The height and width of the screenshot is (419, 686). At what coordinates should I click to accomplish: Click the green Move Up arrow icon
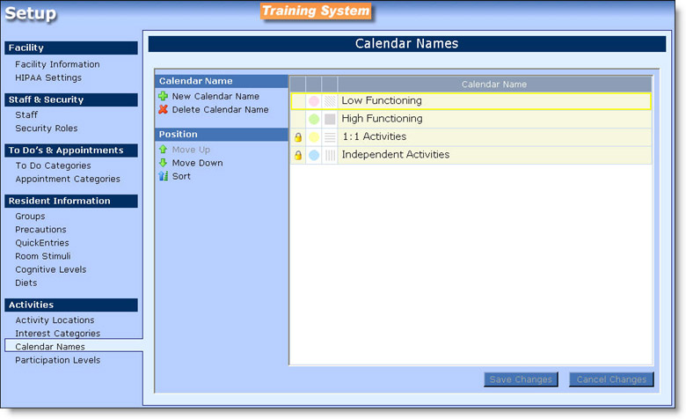[164, 150]
